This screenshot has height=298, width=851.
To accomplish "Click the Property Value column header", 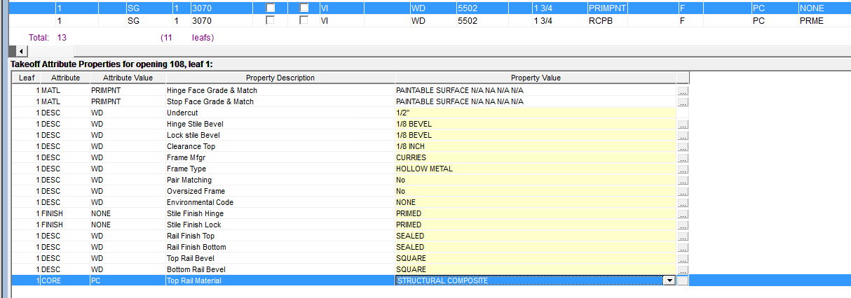I will [x=536, y=78].
